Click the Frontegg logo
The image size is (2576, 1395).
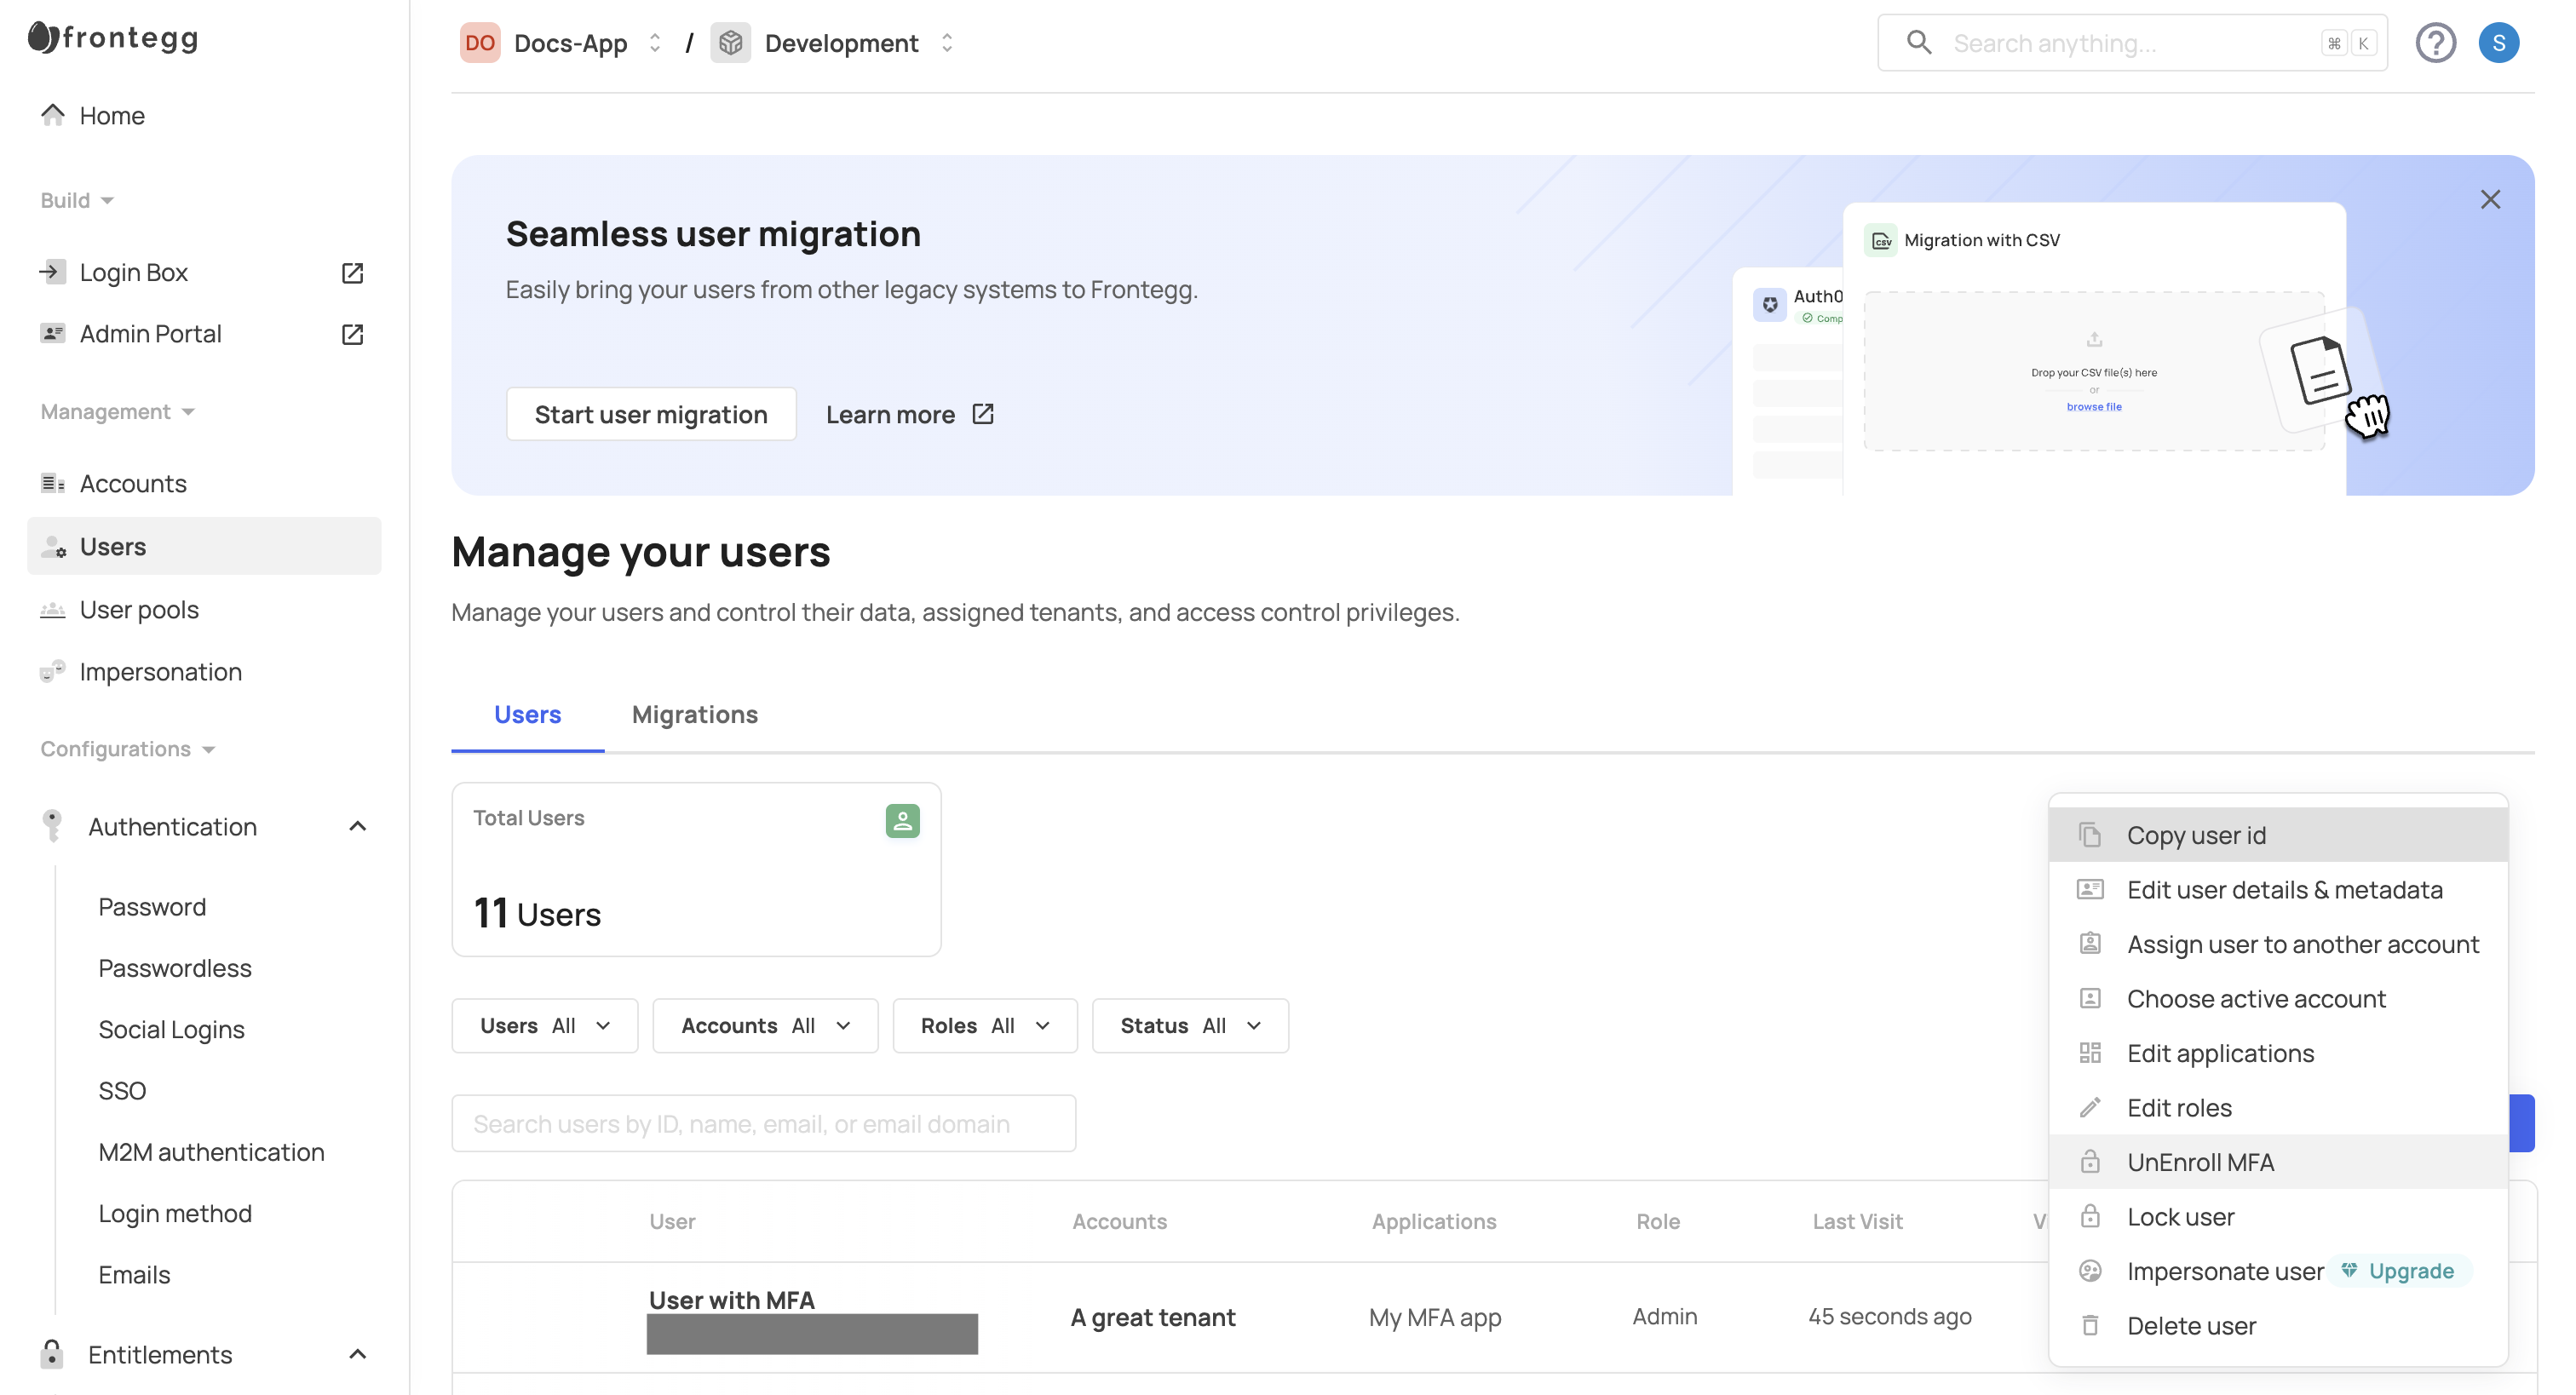pyautogui.click(x=113, y=38)
